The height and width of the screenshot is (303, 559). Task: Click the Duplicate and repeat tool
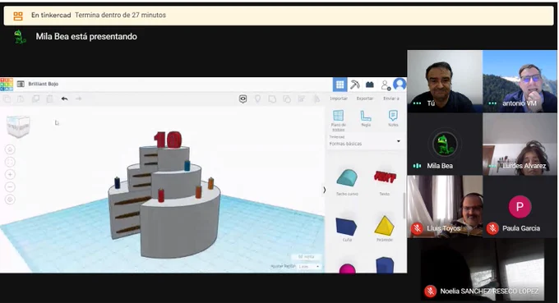click(x=35, y=99)
